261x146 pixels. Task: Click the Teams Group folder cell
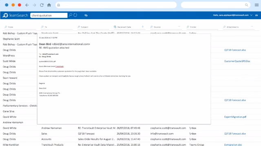[197, 145]
